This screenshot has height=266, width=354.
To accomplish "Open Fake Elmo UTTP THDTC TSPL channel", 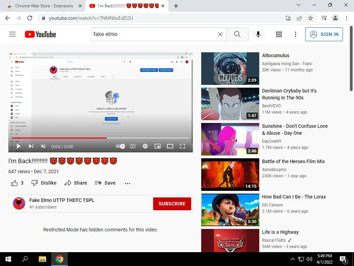I will [62, 200].
